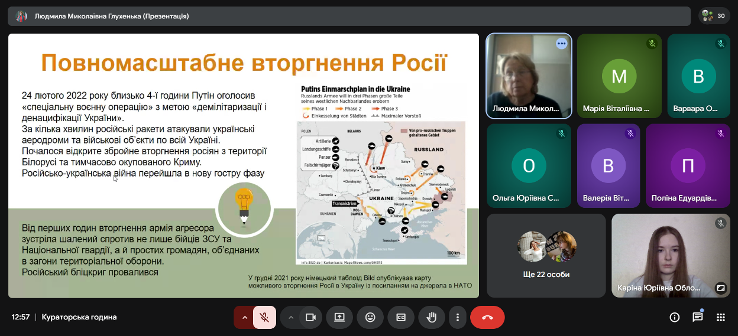The image size is (738, 336).
Task: Click the lightbulb pencil icon on slide
Action: click(244, 207)
